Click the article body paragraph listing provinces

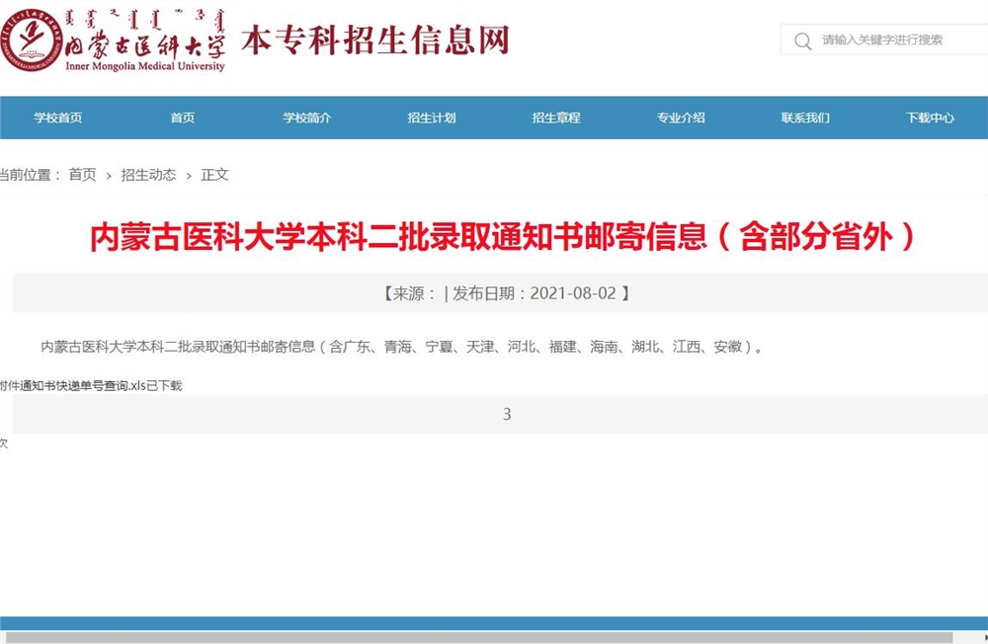click(x=402, y=347)
